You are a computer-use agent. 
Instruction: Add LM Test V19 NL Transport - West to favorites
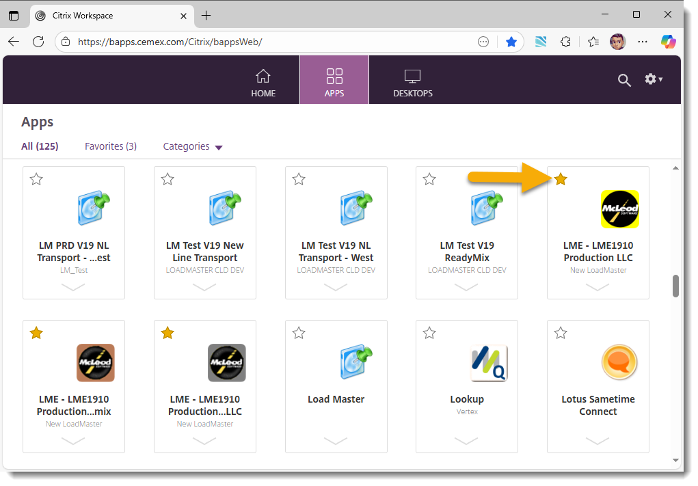tap(298, 179)
